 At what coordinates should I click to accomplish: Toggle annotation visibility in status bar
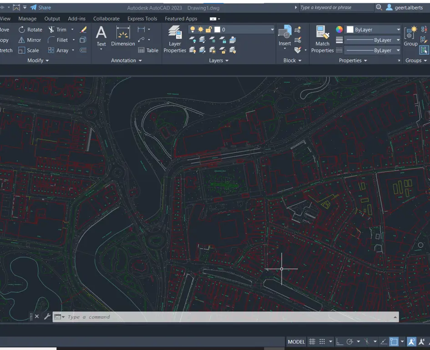click(412, 341)
